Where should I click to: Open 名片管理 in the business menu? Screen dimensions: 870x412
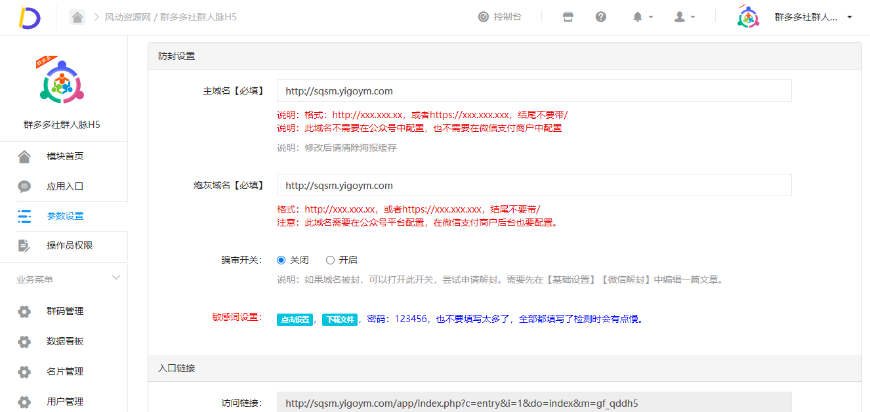tap(24, 371)
